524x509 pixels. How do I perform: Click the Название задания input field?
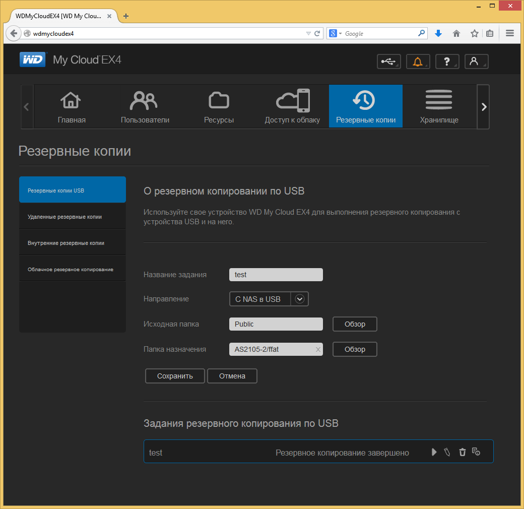[276, 275]
